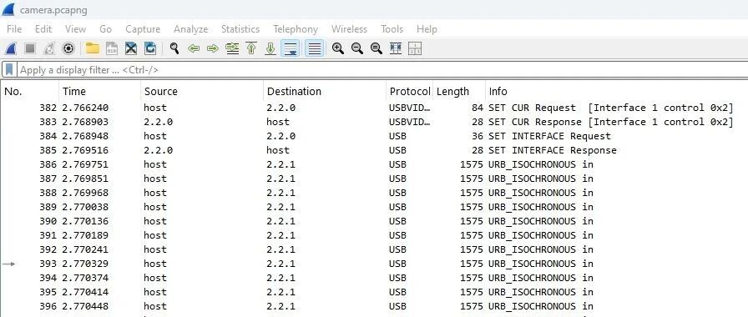Sort by the Destination column header
The width and height of the screenshot is (748, 317).
[325, 91]
